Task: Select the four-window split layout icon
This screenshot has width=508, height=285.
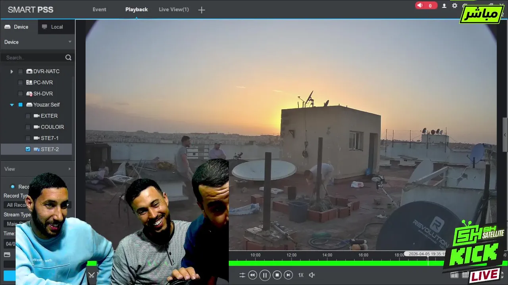Action: (454, 275)
